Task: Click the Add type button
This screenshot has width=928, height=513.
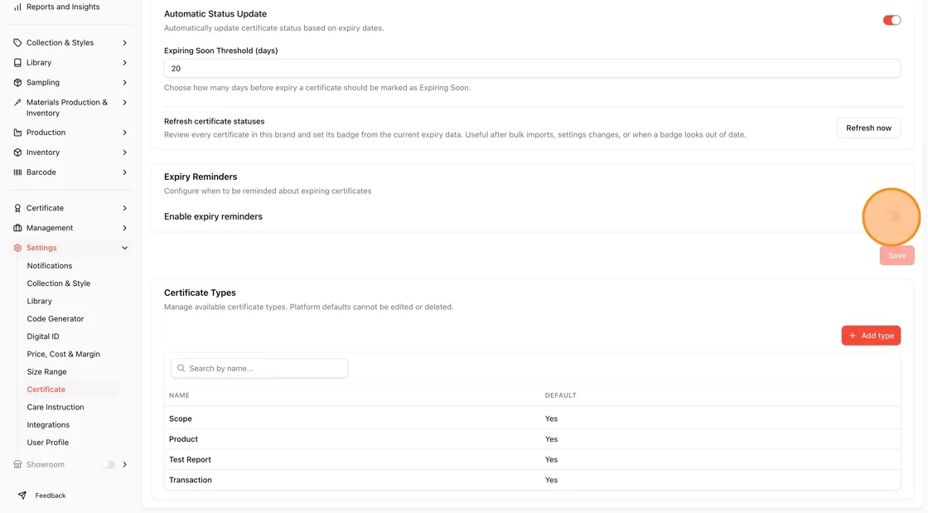Action: [871, 336]
